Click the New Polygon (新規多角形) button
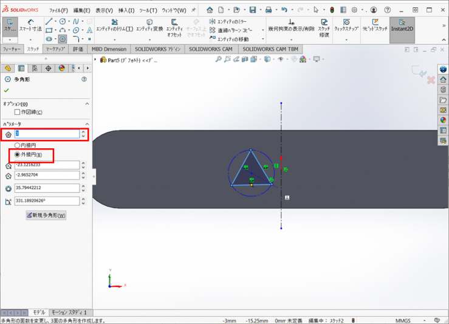Image resolution: width=449 pixels, height=324 pixels. [46, 215]
